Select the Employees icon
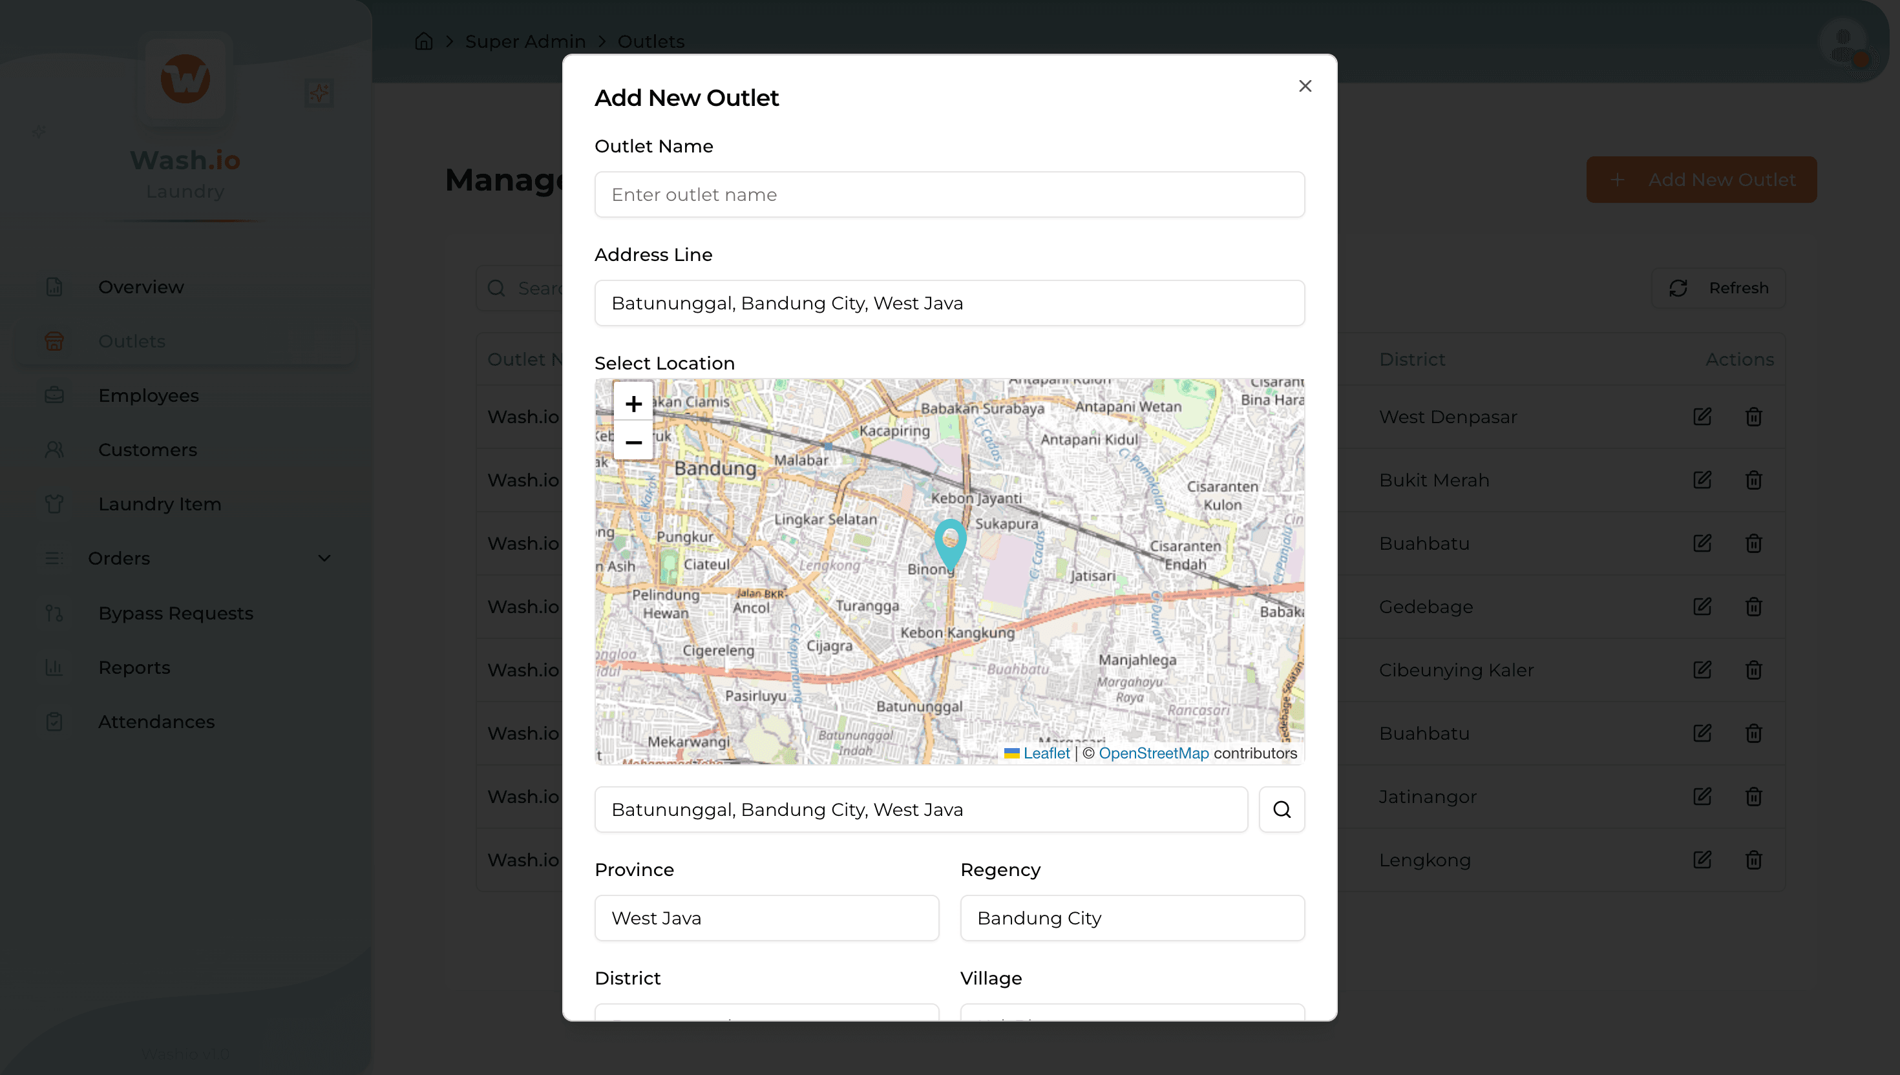Viewport: 1900px width, 1075px height. (x=55, y=395)
